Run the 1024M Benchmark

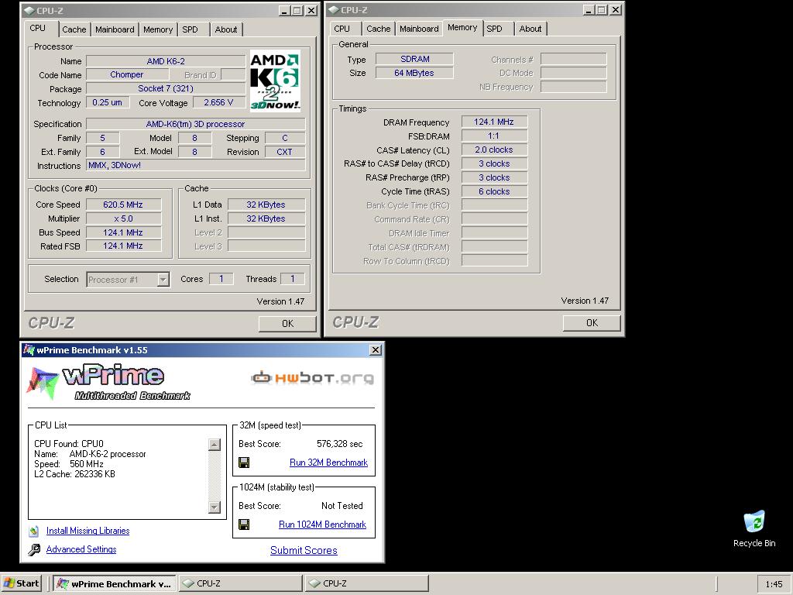coord(323,524)
